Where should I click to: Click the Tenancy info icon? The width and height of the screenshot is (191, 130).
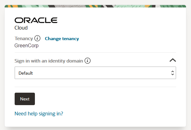coord(37,39)
